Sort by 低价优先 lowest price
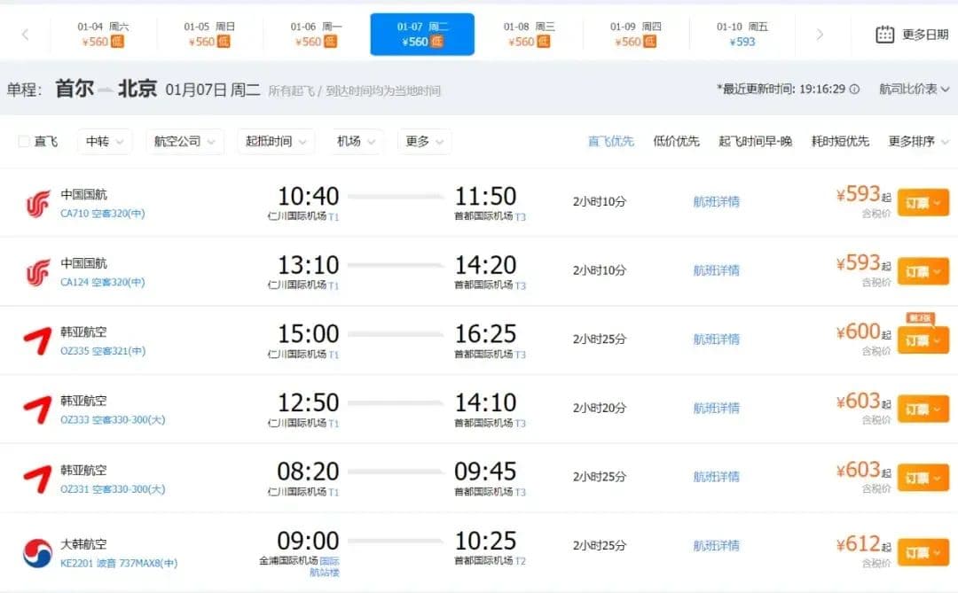 coord(676,142)
